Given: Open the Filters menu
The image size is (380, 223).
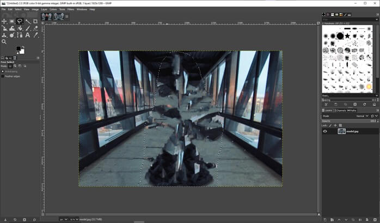Looking at the screenshot, I should (71, 9).
